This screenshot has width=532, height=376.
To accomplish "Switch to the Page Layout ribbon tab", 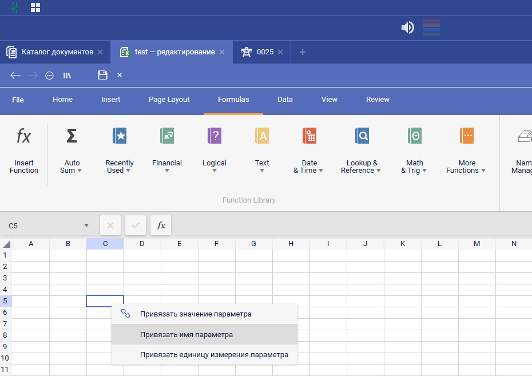I will click(169, 100).
